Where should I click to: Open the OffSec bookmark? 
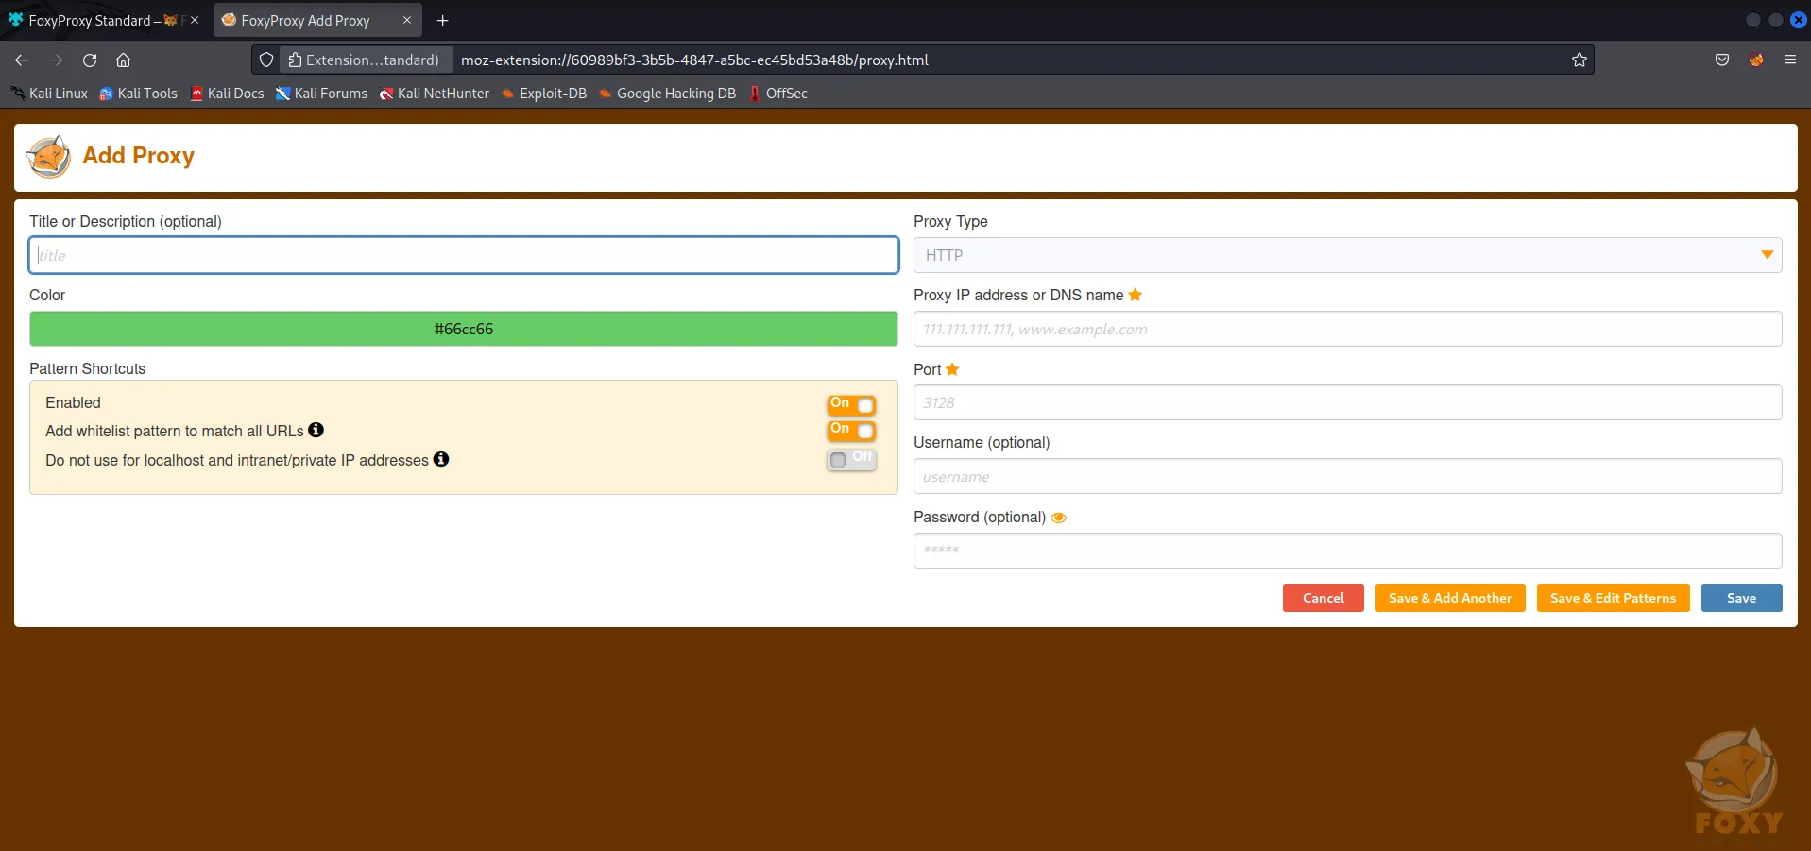click(x=777, y=94)
